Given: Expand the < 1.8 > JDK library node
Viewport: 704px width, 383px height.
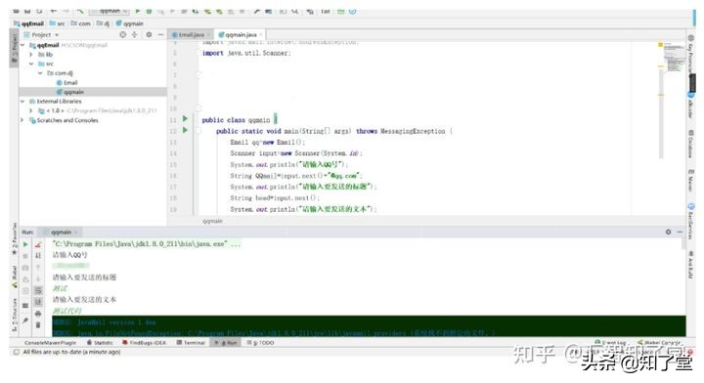Looking at the screenshot, I should [31, 110].
